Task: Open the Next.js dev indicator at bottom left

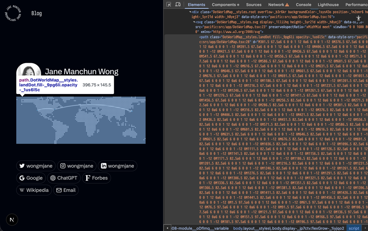Action: pos(12,220)
